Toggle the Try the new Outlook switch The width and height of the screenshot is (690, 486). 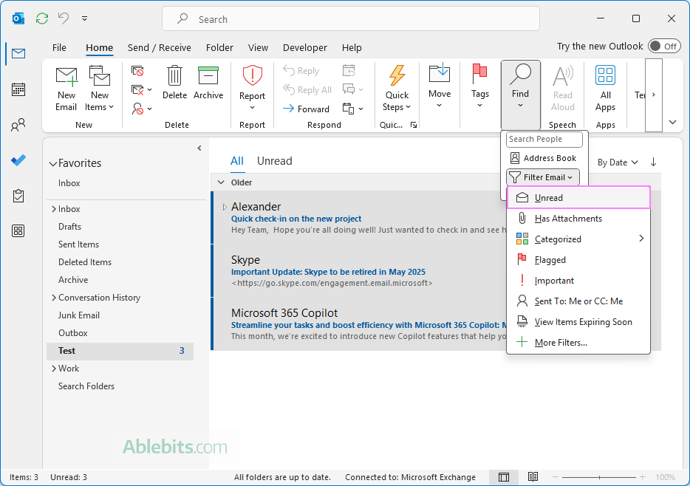[663, 47]
